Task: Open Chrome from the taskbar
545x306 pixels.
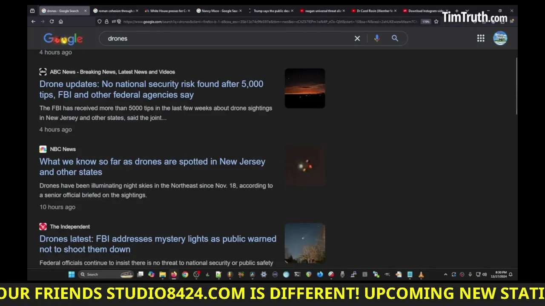Action: pyautogui.click(x=185, y=275)
